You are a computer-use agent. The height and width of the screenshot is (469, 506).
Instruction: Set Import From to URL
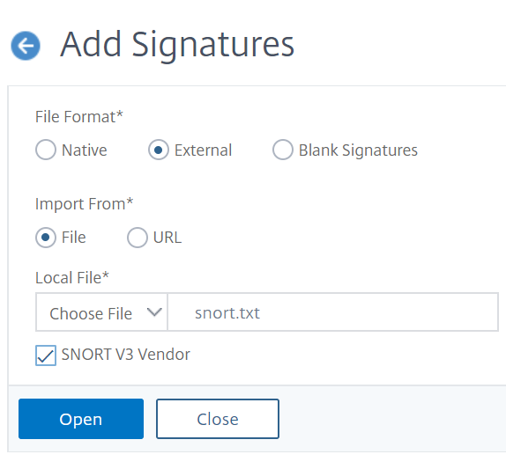click(x=138, y=238)
